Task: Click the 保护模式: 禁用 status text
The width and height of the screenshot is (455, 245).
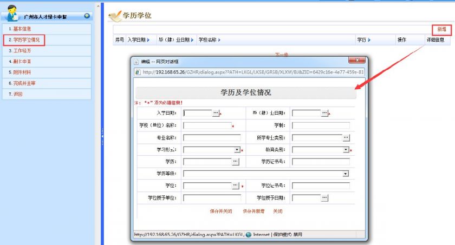Action: tap(288, 235)
